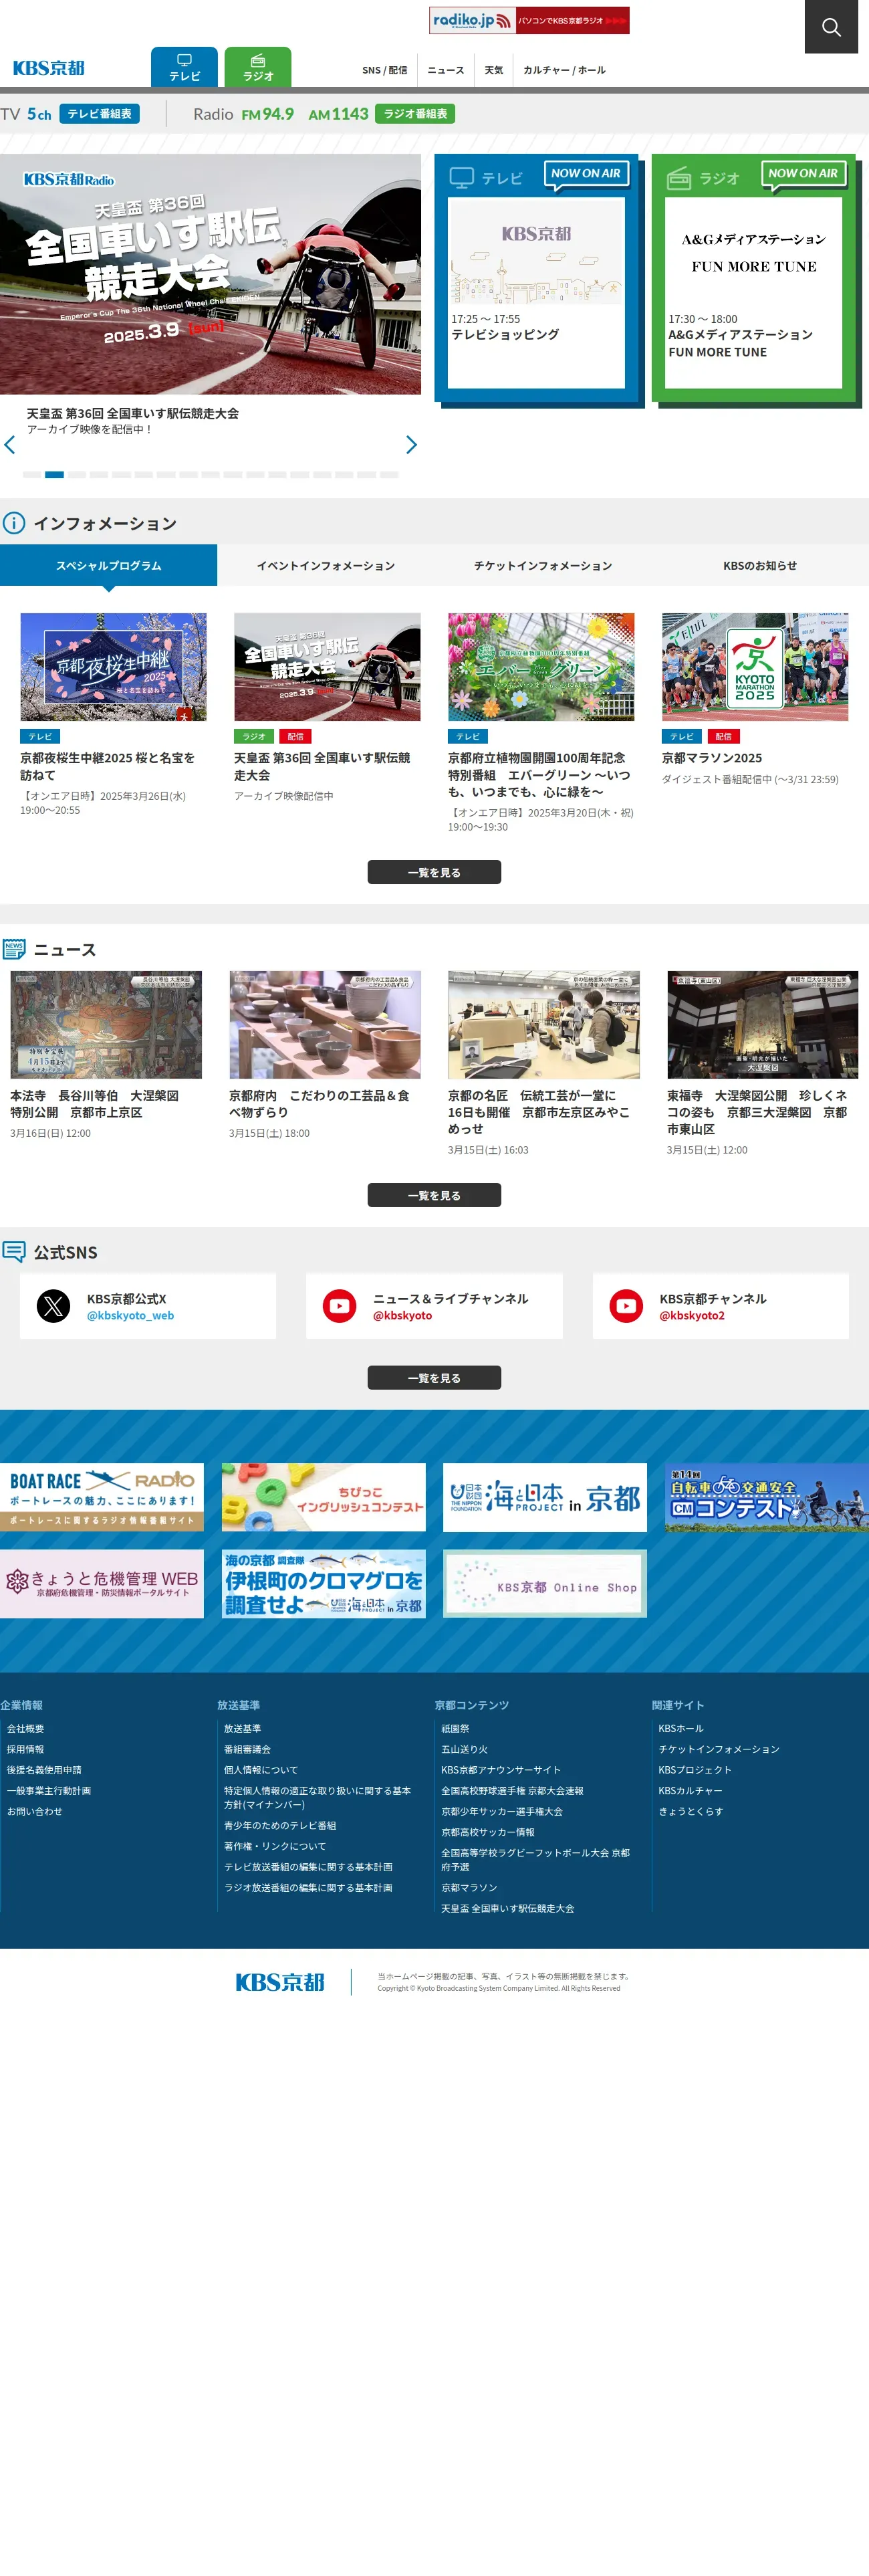869x2576 pixels.
Task: Open 個人情報について footer link
Action: (x=261, y=1770)
